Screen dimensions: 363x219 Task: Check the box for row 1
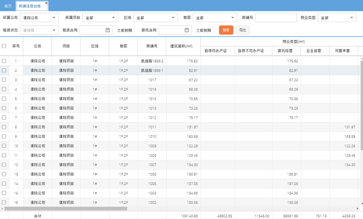click(4, 61)
